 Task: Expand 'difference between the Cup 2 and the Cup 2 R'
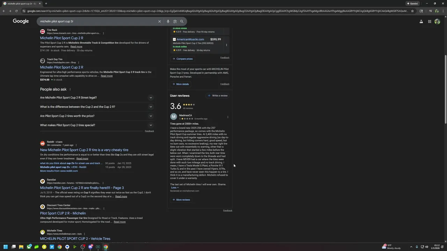[97, 107]
